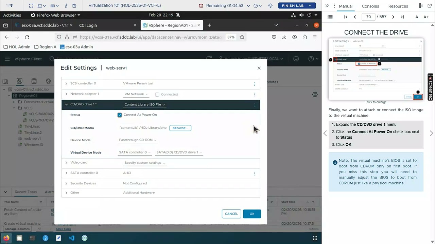
Task: Toggle the Network adapter Connected checkbox
Action: pyautogui.click(x=157, y=95)
